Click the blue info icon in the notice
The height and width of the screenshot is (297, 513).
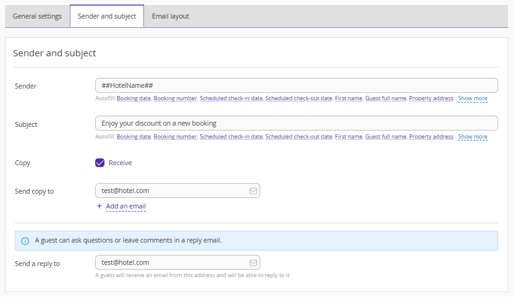click(x=25, y=241)
